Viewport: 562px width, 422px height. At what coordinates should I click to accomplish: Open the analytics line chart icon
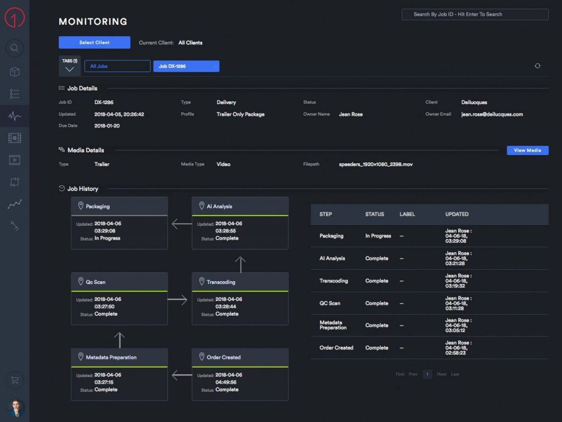[15, 204]
